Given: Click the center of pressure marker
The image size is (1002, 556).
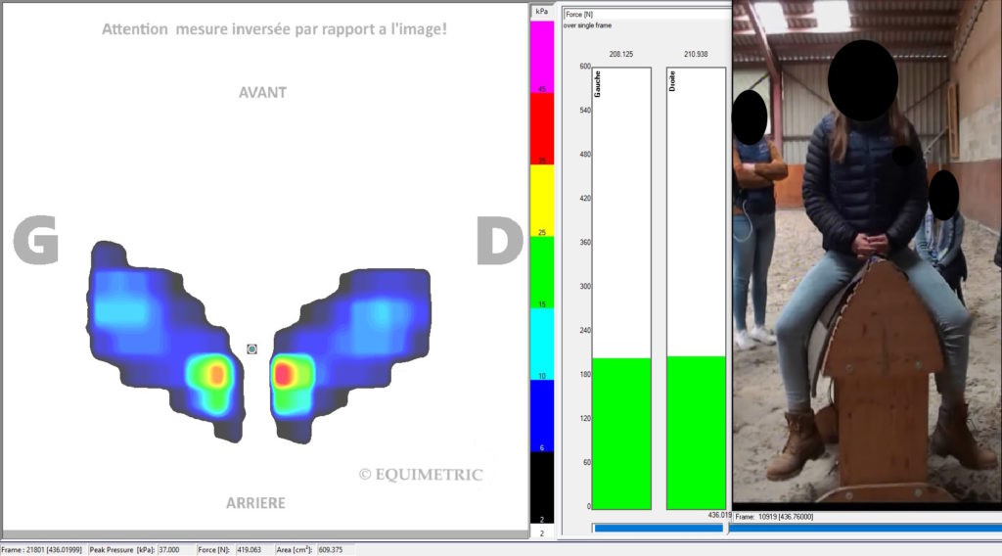Looking at the screenshot, I should pos(251,348).
